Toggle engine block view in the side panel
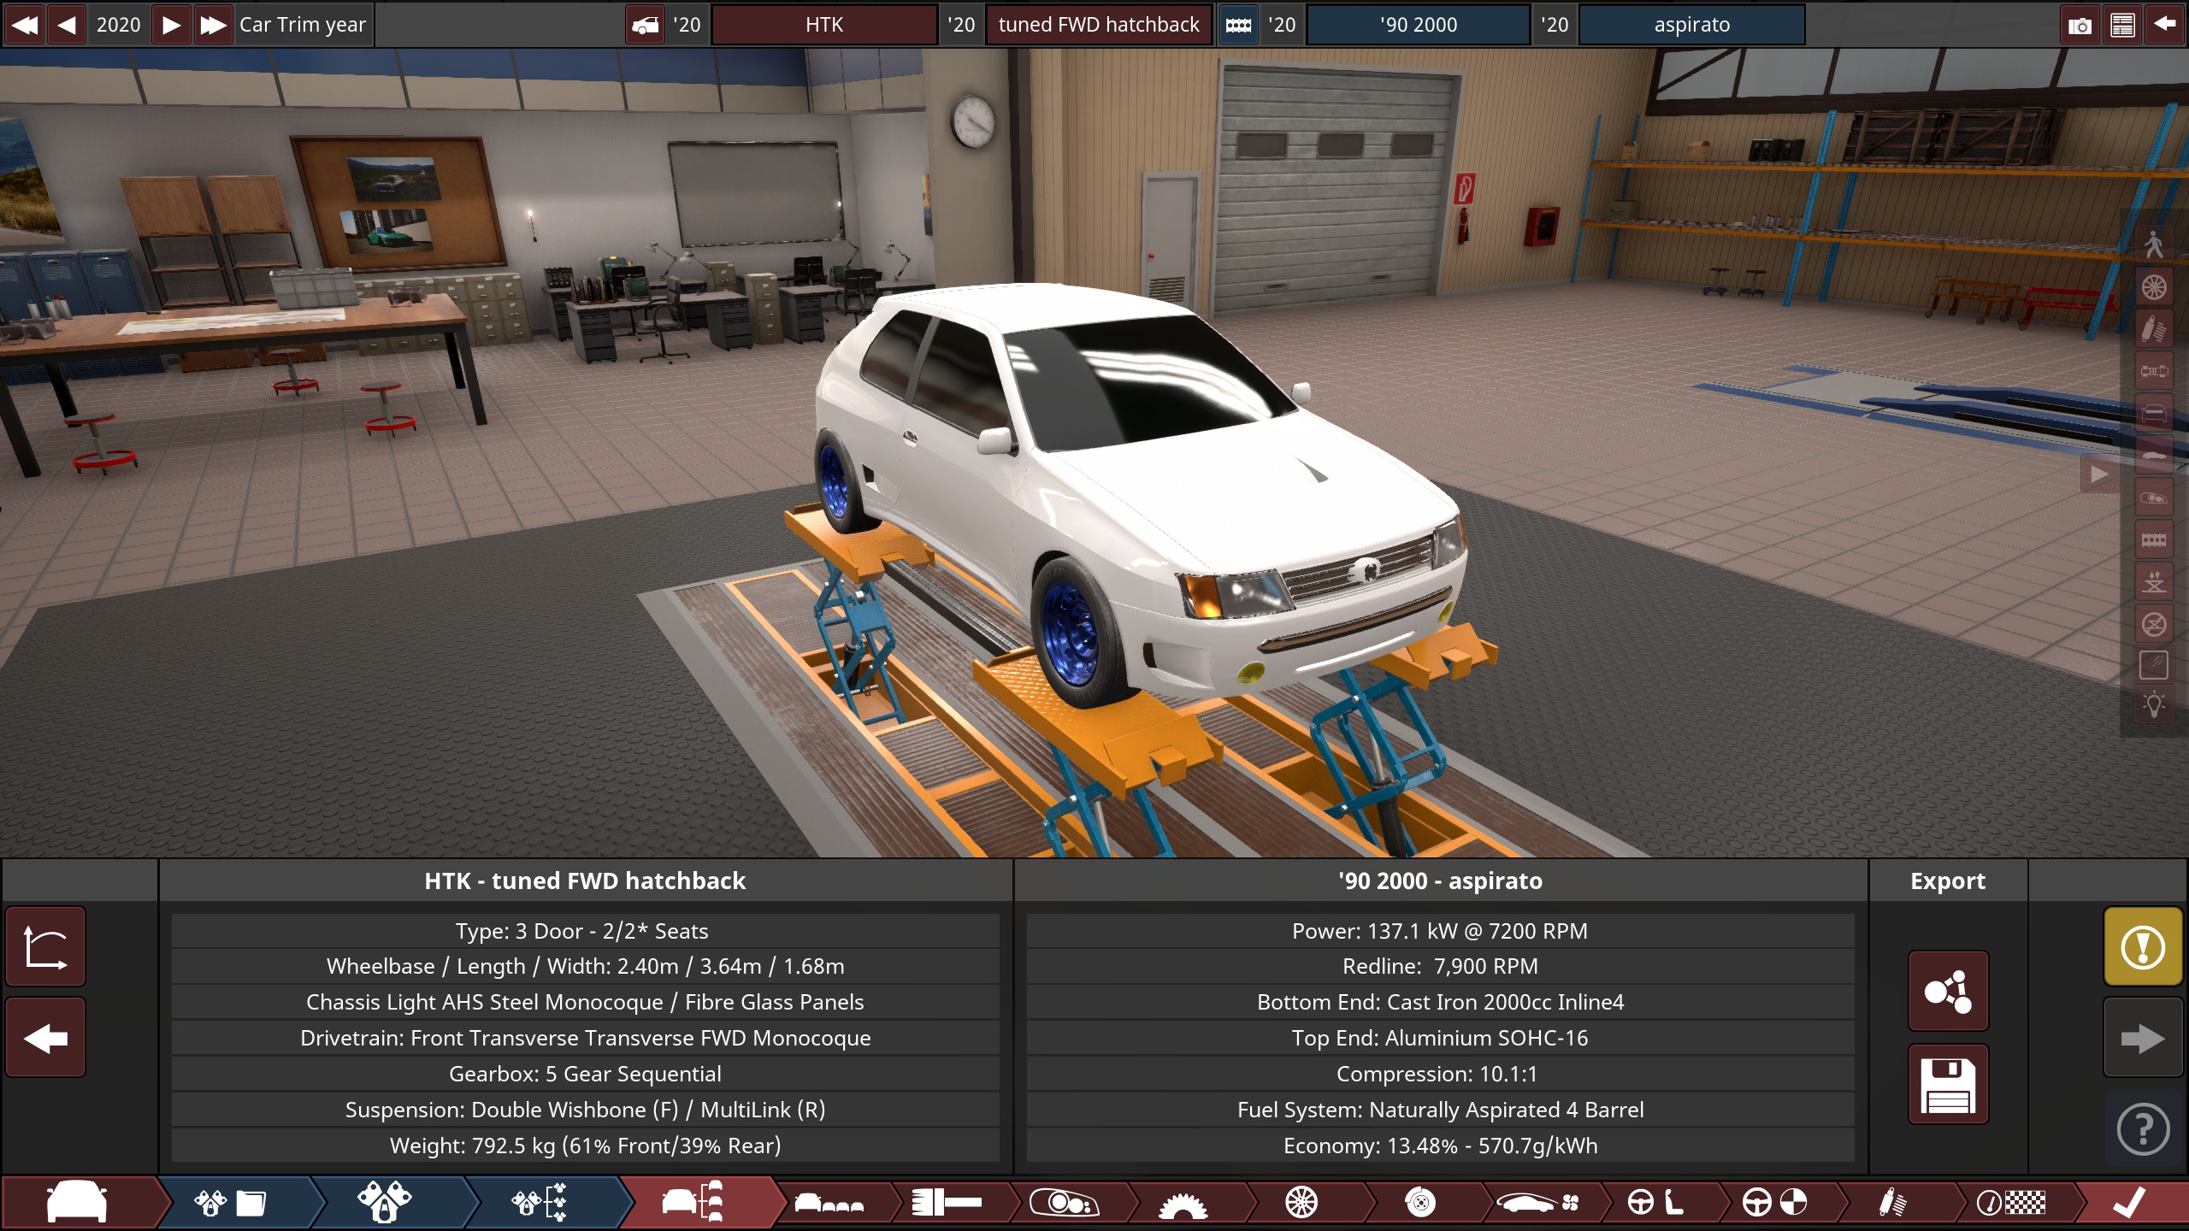Viewport: 2189px width, 1231px height. coord(2154,539)
